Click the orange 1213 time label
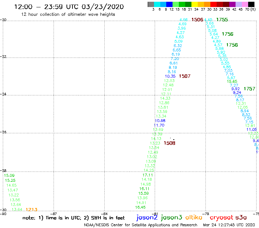This screenshot has height=228, width=259. click(x=31, y=210)
